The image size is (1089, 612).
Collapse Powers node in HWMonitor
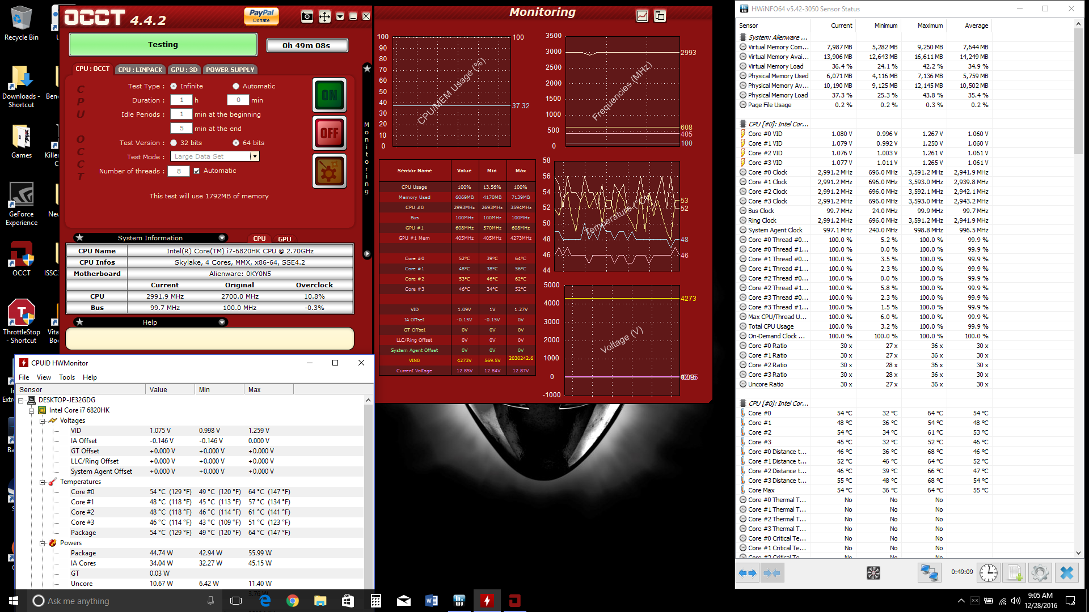click(x=42, y=543)
